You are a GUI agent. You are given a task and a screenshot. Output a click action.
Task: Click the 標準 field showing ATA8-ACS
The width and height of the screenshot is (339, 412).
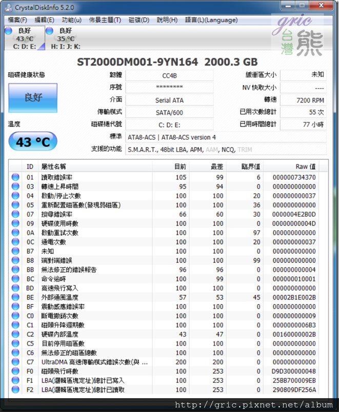tap(226, 137)
